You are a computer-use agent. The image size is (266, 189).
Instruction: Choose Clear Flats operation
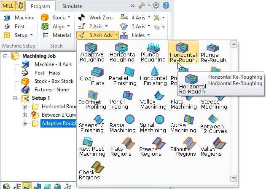click(92, 76)
